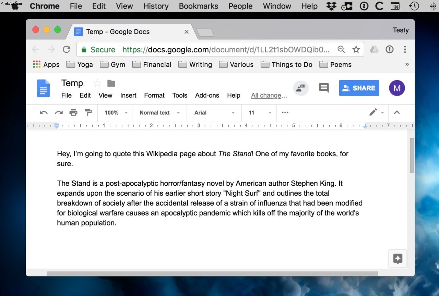Viewport: 439px width, 296px height.
Task: Click the Google Drive extension icon
Action: (x=374, y=49)
